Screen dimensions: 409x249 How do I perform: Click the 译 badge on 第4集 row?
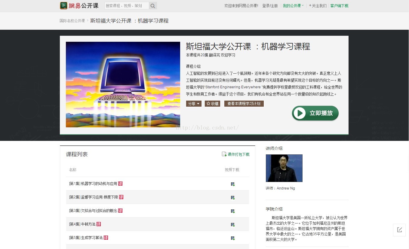[99, 224]
